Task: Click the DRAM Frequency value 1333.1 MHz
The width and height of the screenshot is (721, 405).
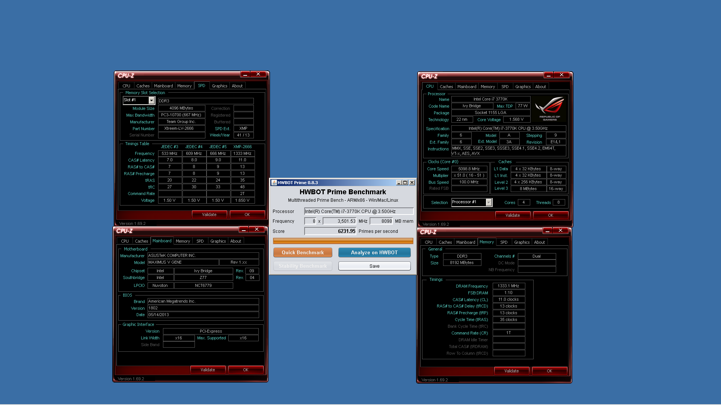Action: point(508,286)
